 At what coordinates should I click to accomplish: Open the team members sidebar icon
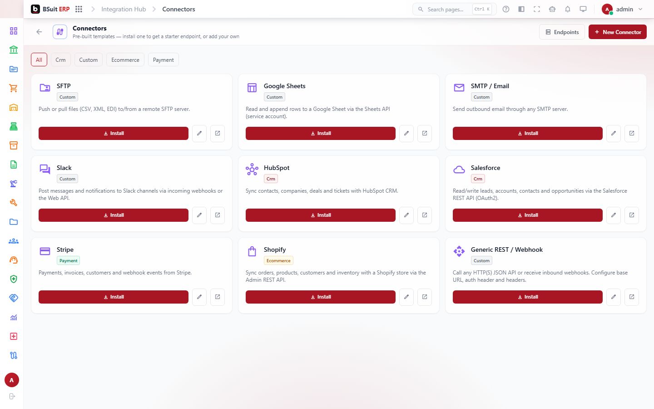tap(14, 241)
